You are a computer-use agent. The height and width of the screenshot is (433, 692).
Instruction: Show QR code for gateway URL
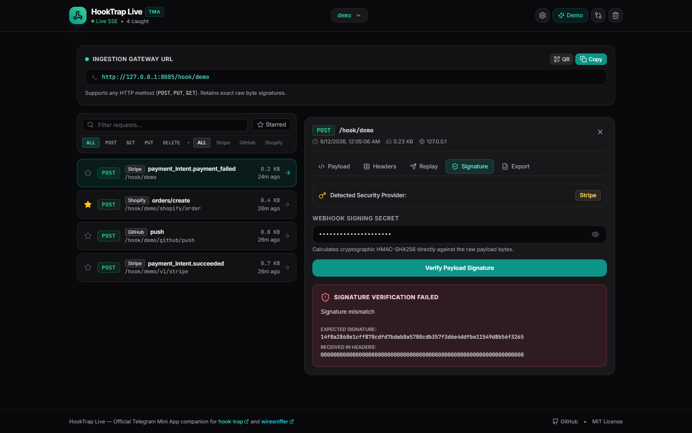tap(561, 59)
